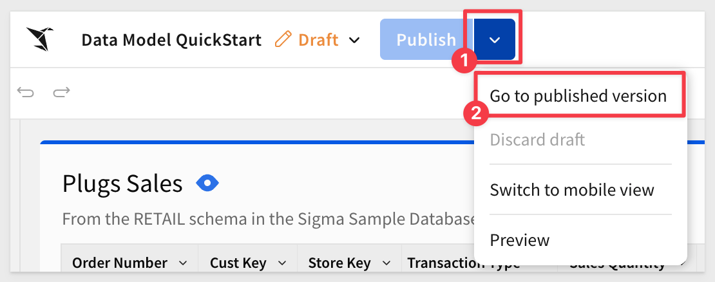
Task: Click the redo arrow icon
Action: 61,93
